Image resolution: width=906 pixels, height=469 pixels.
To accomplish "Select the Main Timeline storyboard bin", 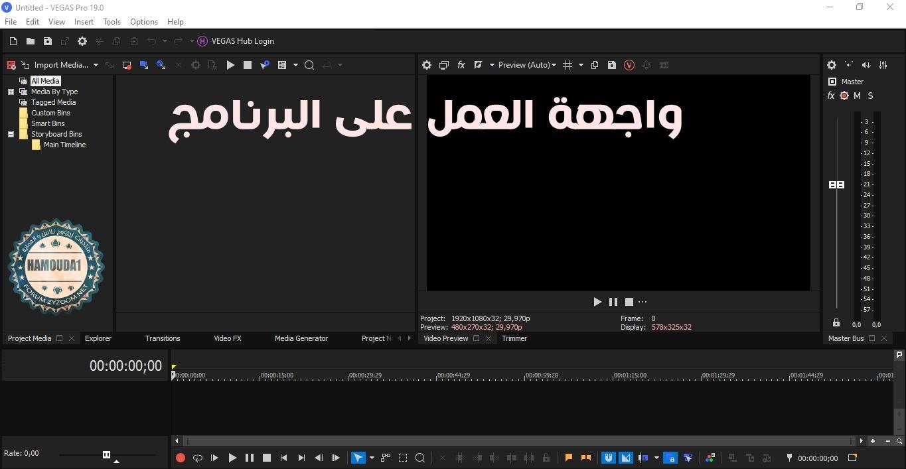I will pyautogui.click(x=64, y=145).
